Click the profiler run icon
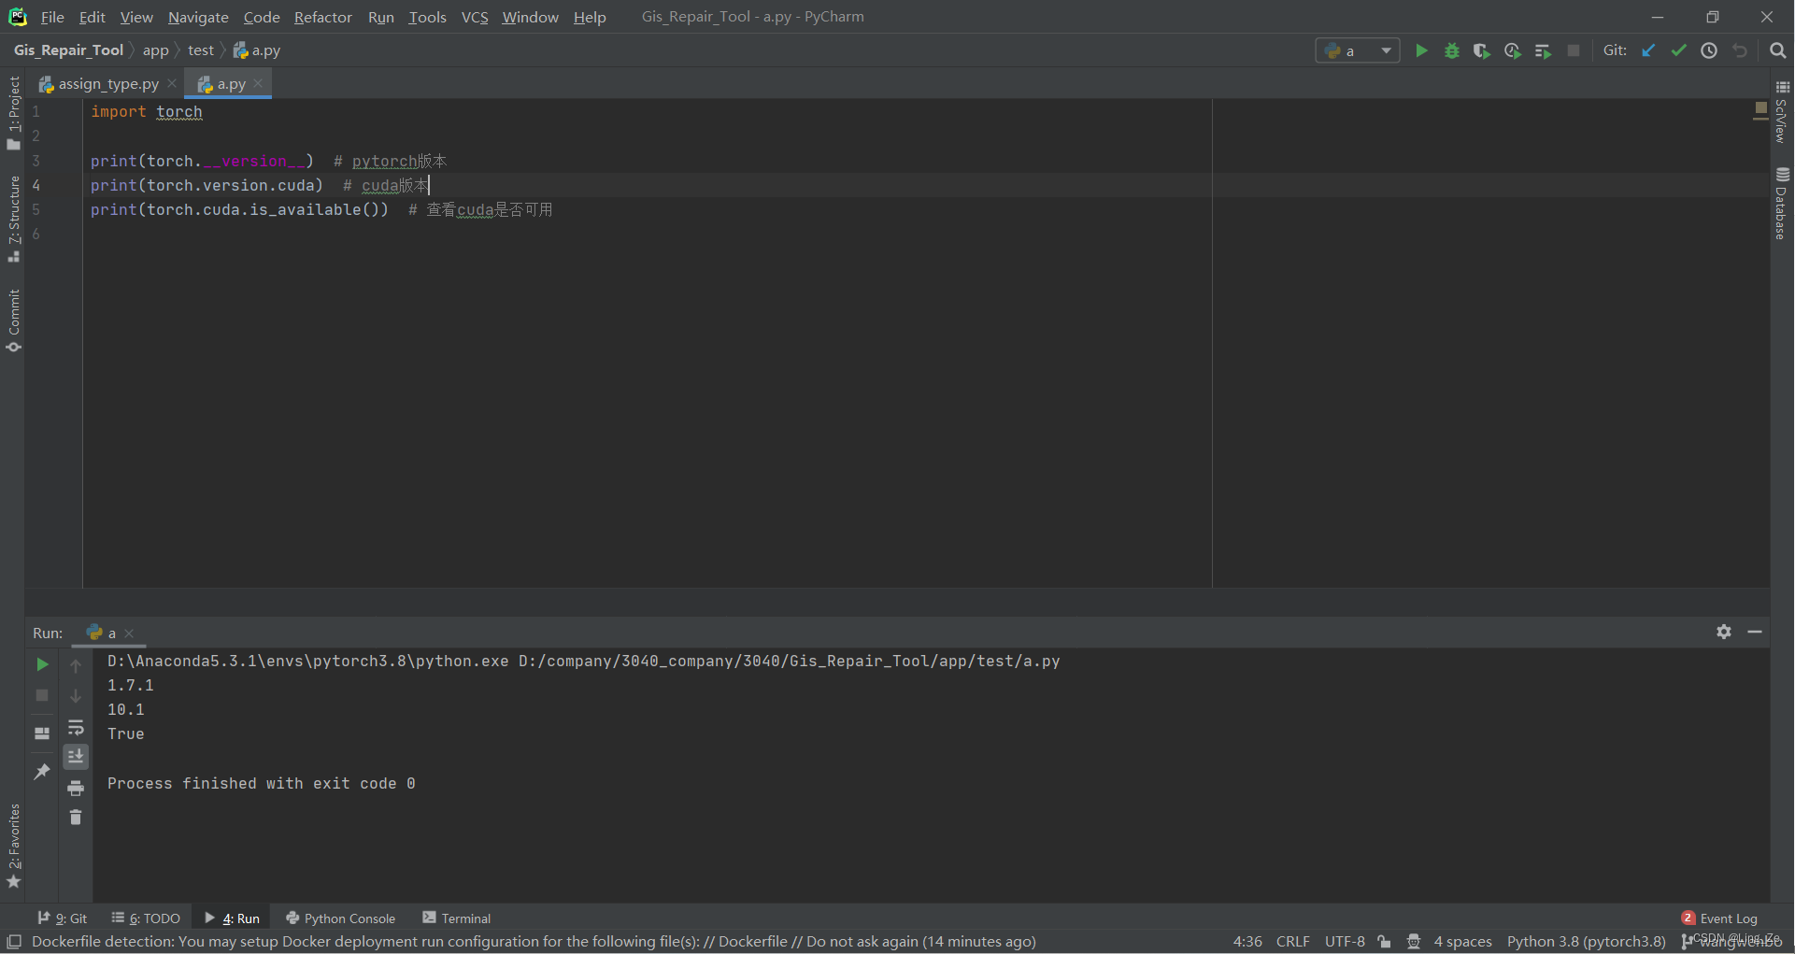Image resolution: width=1795 pixels, height=954 pixels. pos(1512,50)
